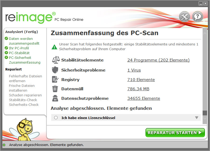Image resolution: width=210 pixels, height=151 pixels.
Task: Select PC-Sicherheit step
Action: [20, 58]
